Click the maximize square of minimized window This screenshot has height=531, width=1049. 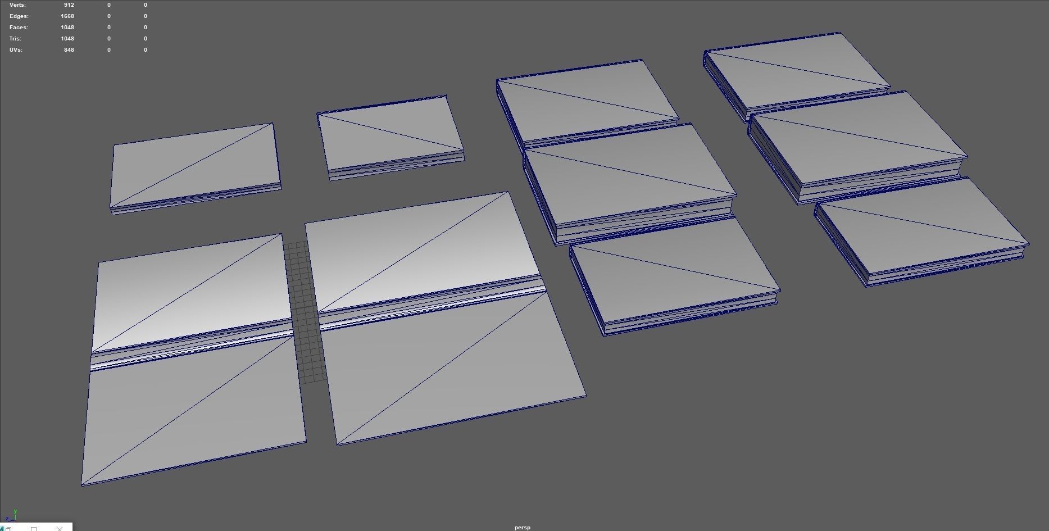coord(34,529)
